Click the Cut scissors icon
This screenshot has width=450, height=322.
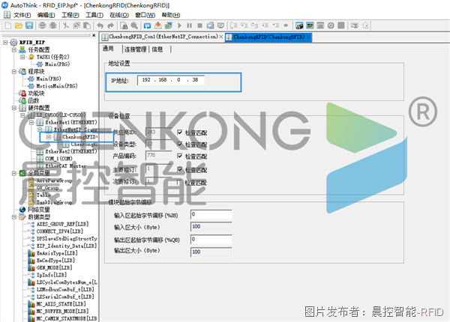[x=66, y=25]
